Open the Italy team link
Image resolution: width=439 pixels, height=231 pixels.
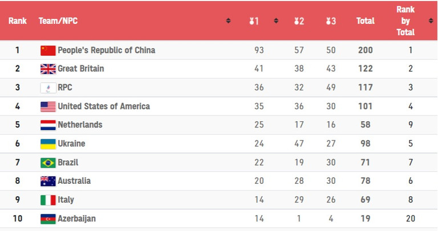pyautogui.click(x=66, y=200)
